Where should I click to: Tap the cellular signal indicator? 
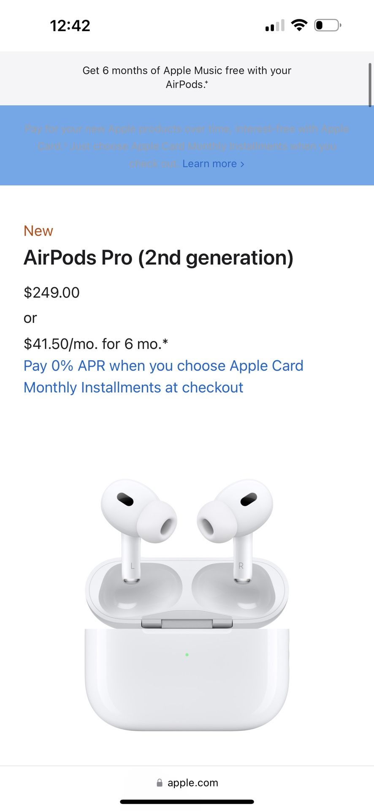click(x=274, y=25)
